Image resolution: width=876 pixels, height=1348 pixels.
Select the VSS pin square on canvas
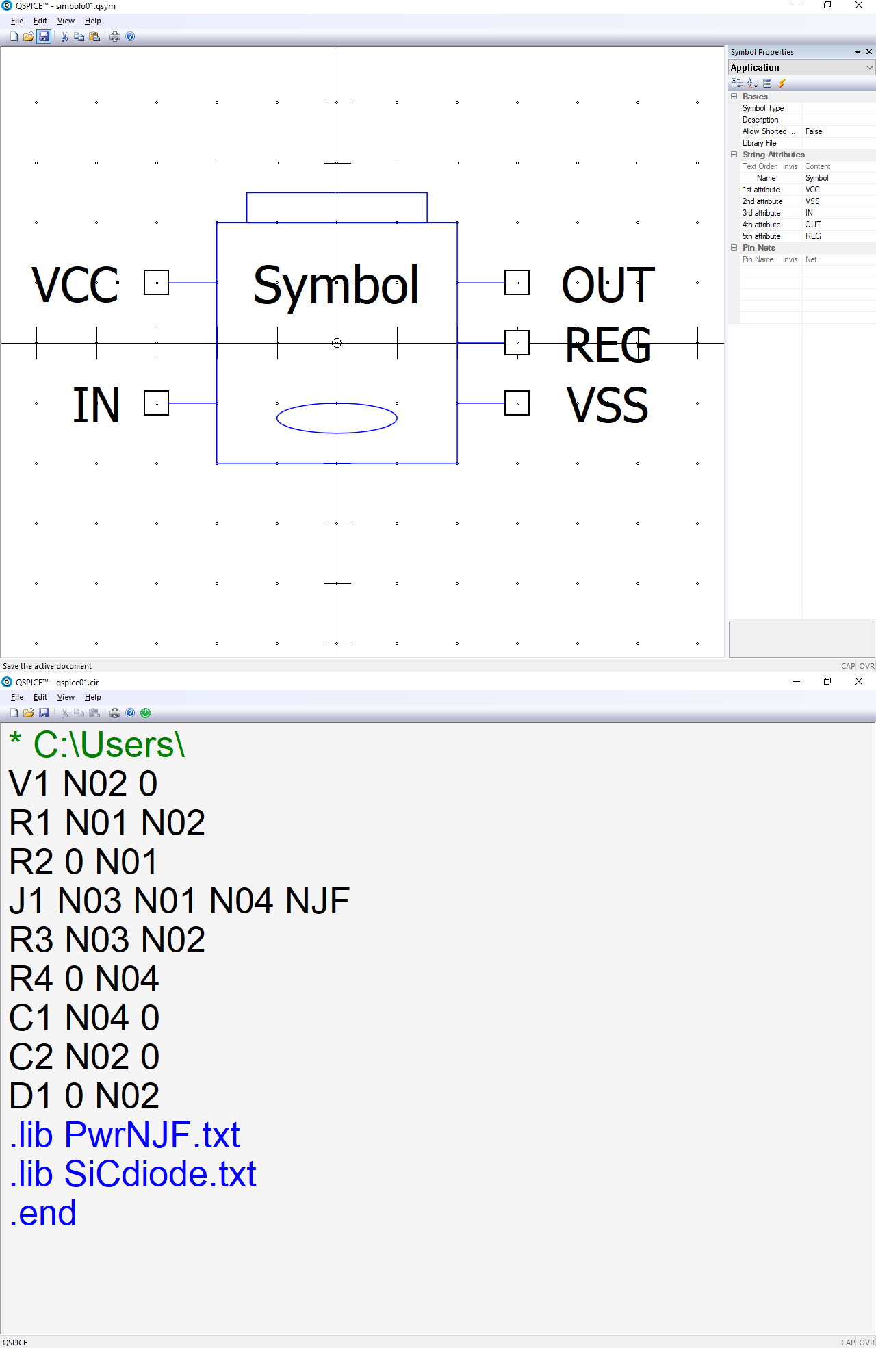pos(517,403)
